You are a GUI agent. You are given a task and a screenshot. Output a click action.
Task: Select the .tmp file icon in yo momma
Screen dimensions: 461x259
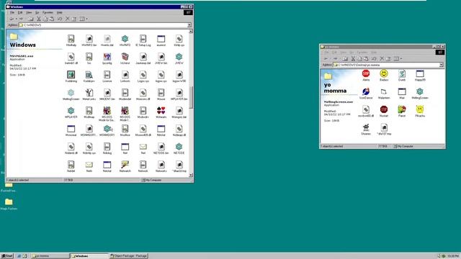(384, 127)
